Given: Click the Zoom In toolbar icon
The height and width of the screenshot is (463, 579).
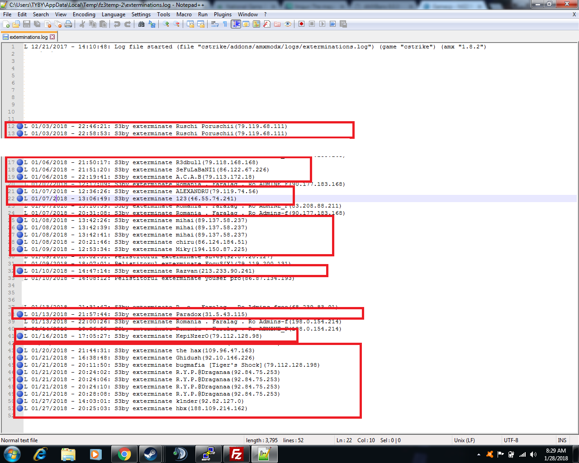Looking at the screenshot, I should point(166,24).
